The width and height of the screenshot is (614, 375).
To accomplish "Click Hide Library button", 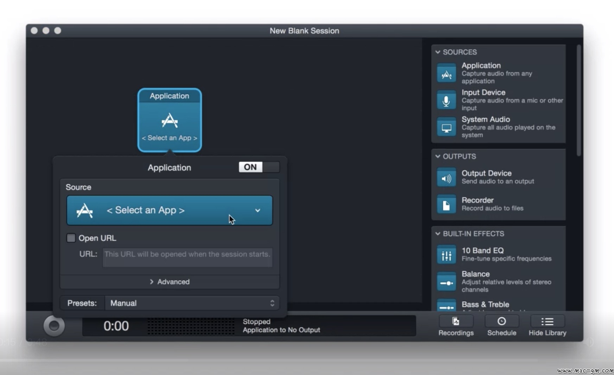I will pos(547,326).
